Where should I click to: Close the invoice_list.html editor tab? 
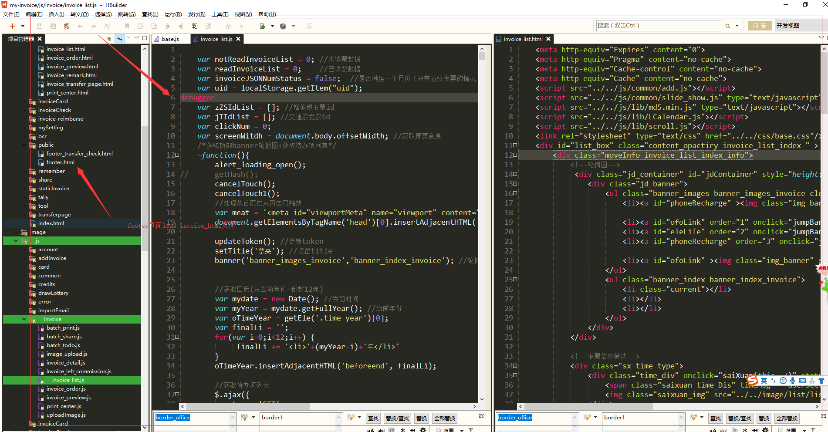(x=548, y=39)
